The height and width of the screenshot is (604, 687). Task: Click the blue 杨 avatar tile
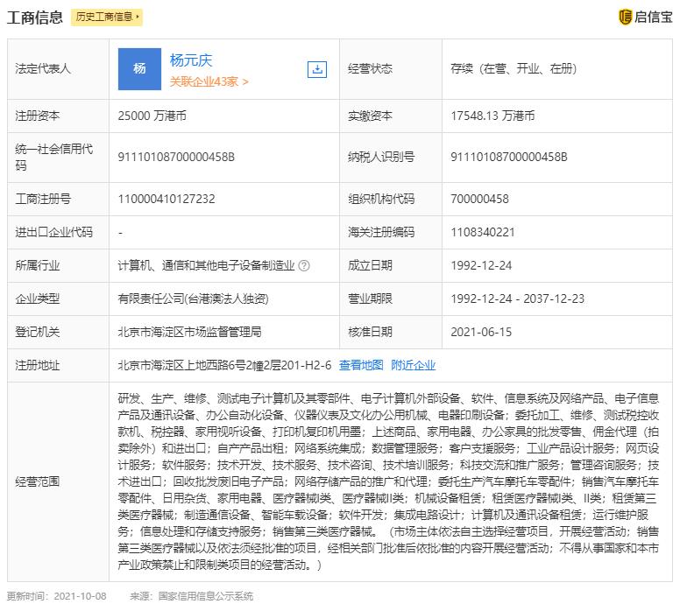tap(139, 69)
